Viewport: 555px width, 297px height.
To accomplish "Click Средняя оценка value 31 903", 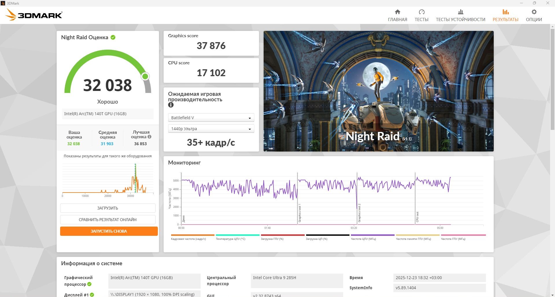I will 107,144.
